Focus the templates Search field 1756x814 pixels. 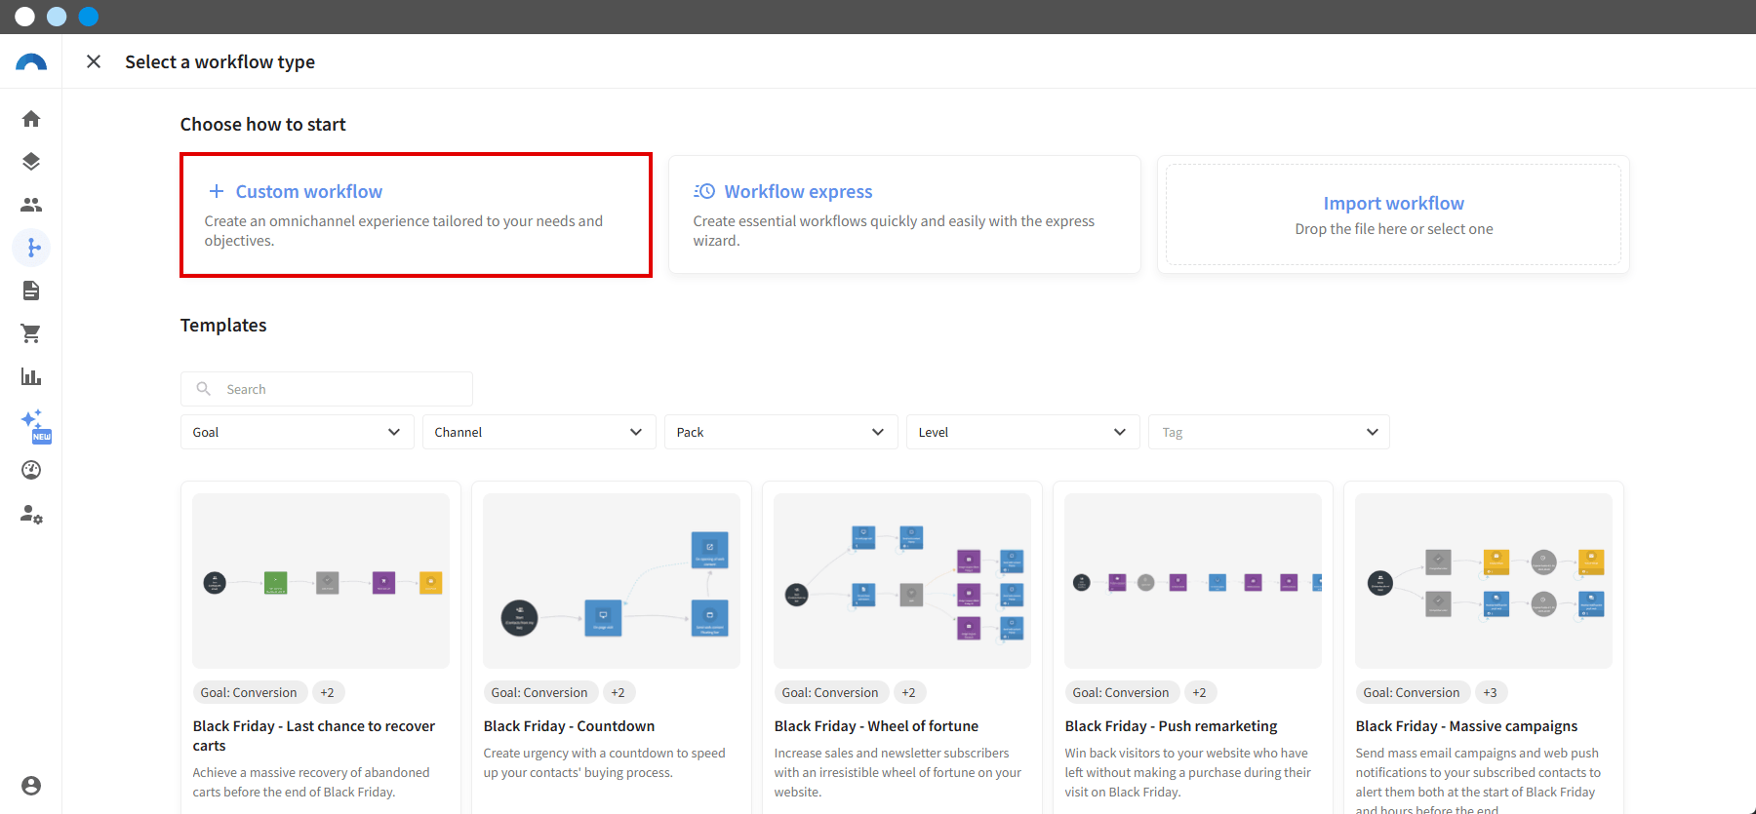pyautogui.click(x=327, y=389)
